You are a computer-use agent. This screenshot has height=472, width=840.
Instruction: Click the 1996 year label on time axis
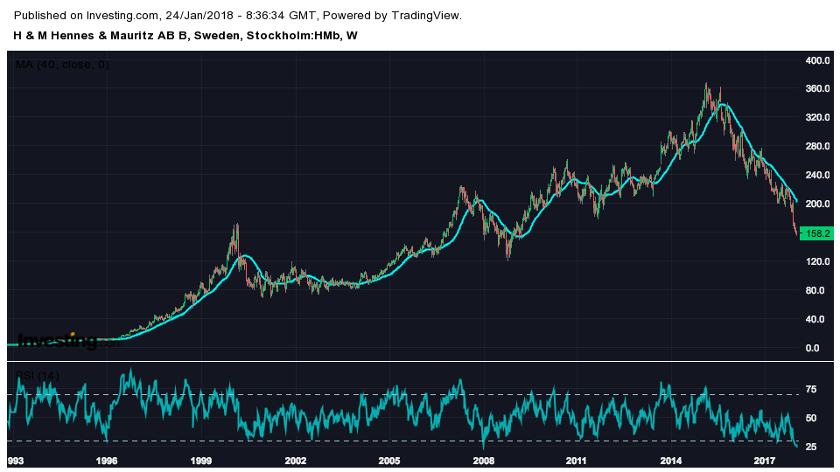click(x=107, y=461)
